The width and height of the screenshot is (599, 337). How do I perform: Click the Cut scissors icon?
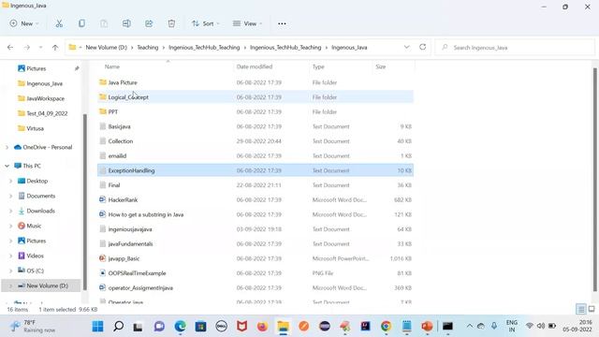[x=59, y=23]
